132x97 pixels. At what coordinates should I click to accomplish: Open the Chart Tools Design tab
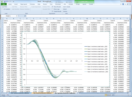pos(78,4)
